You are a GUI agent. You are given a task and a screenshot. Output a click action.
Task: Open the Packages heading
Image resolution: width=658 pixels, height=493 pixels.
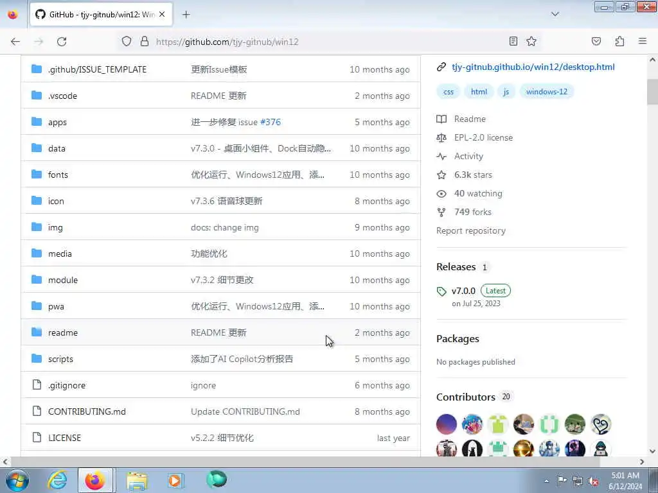click(458, 339)
